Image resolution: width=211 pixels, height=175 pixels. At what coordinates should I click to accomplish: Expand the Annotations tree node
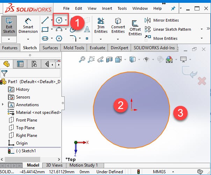click(3, 104)
